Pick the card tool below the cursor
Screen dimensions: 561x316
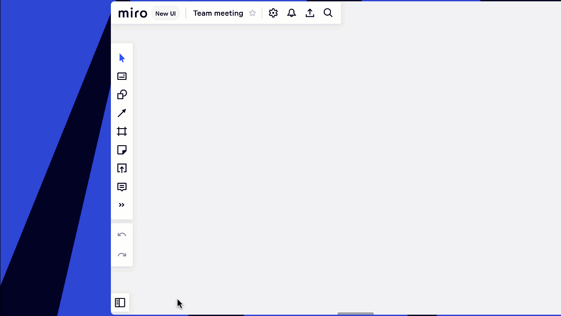[122, 76]
